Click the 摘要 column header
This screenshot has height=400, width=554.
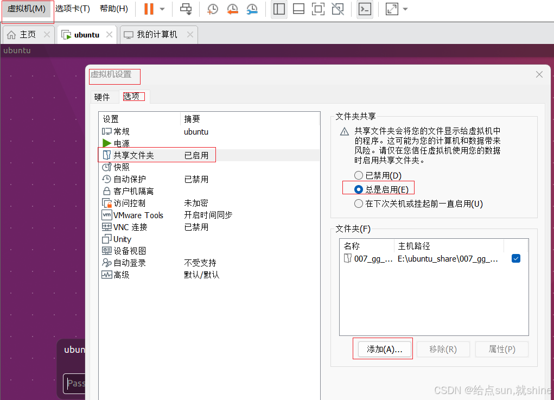coord(250,119)
